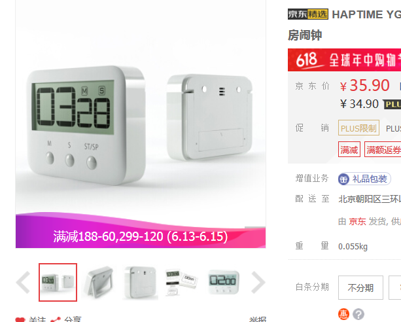Click the 618 shopping festival banner
Screen dimensions: 401x322
344,60
